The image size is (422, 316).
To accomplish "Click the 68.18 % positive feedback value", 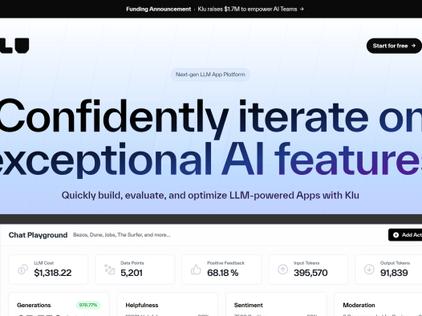I will click(x=223, y=273).
